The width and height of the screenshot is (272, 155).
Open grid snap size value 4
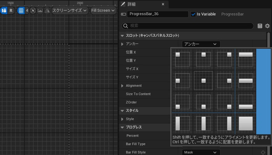(x=27, y=10)
